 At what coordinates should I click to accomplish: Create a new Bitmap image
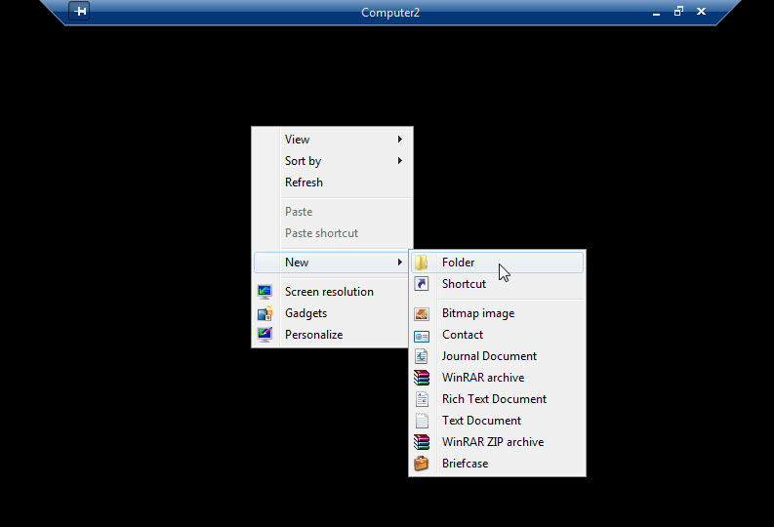(x=497, y=313)
